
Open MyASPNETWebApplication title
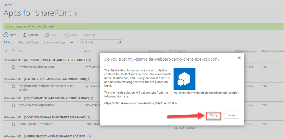pos(36,105)
